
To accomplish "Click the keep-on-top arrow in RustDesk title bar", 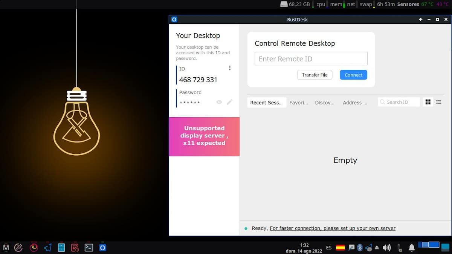I will pos(421,20).
